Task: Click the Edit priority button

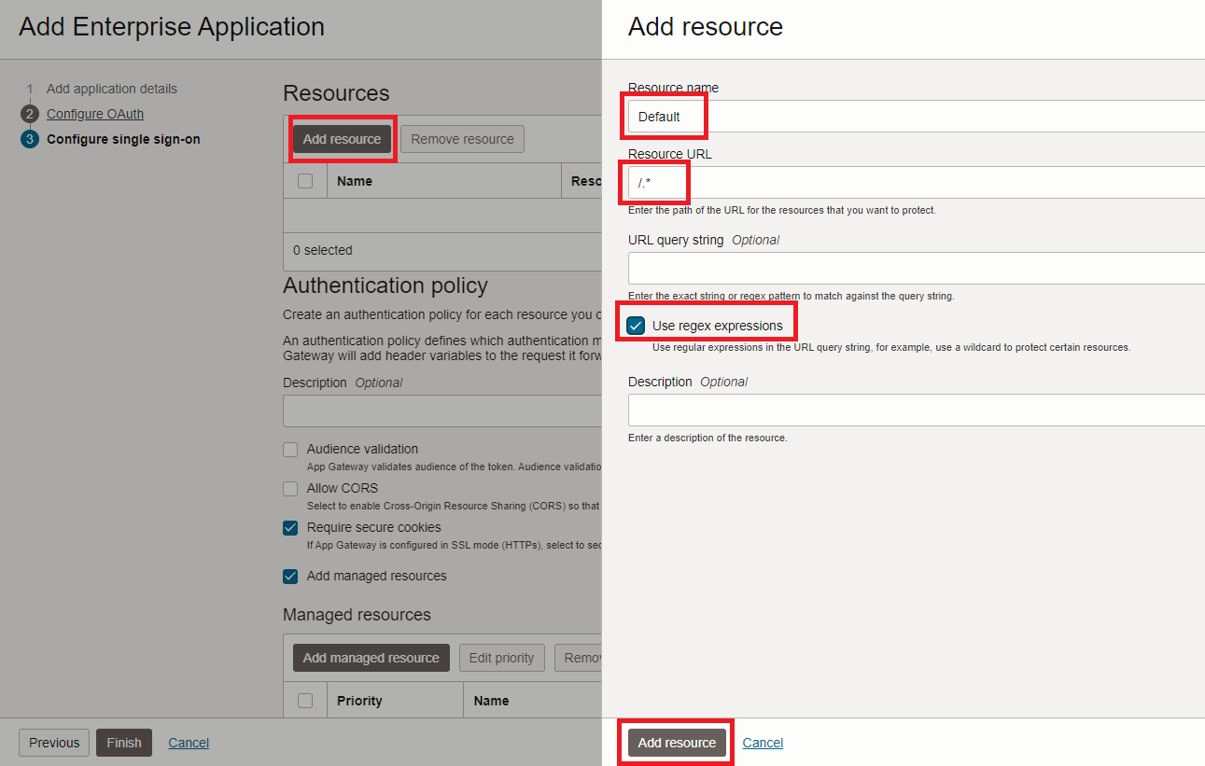Action: [x=501, y=658]
